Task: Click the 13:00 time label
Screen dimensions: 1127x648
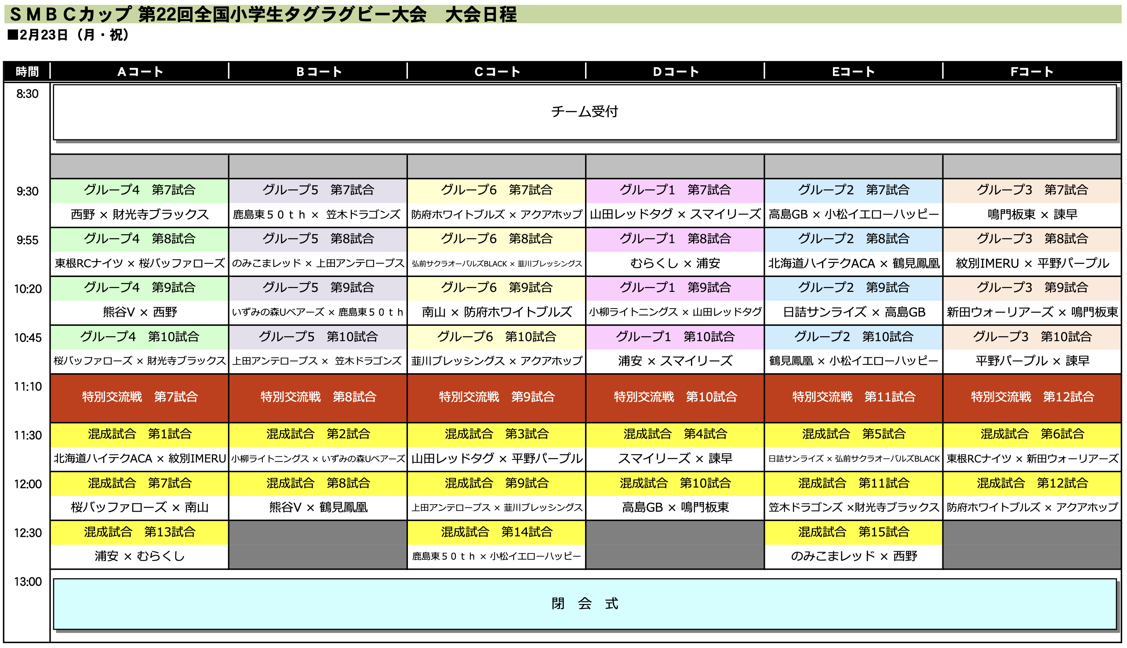Action: 27,582
